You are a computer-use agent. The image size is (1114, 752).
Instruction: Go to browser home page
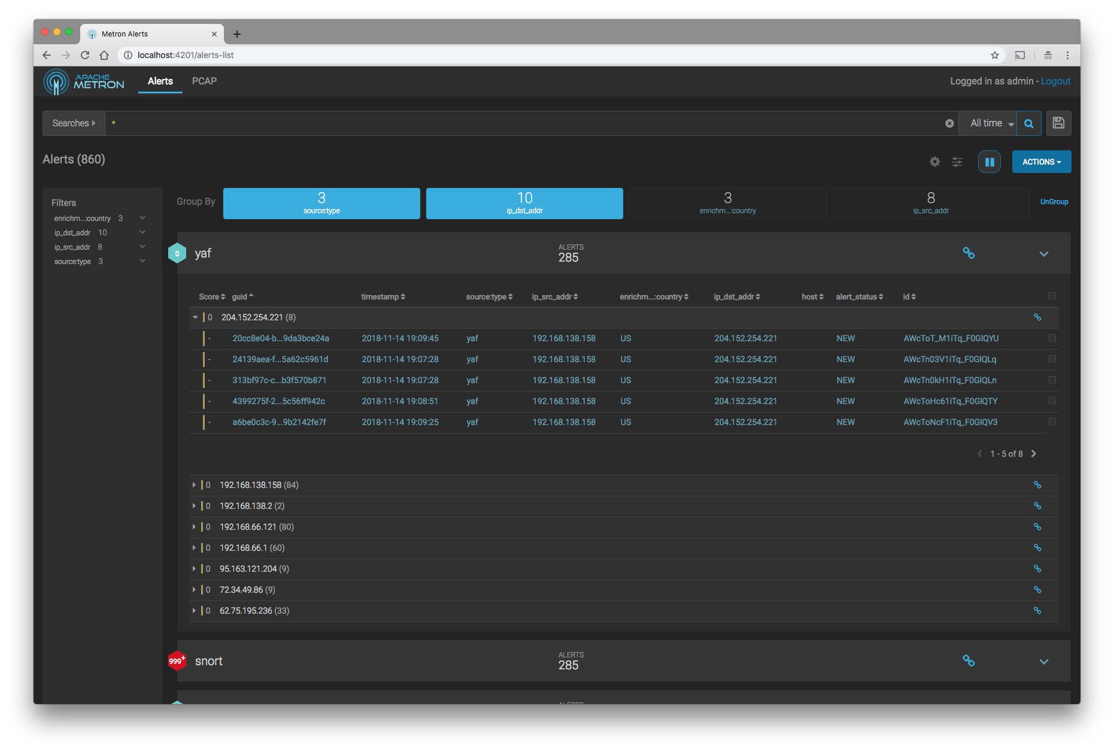pyautogui.click(x=104, y=55)
